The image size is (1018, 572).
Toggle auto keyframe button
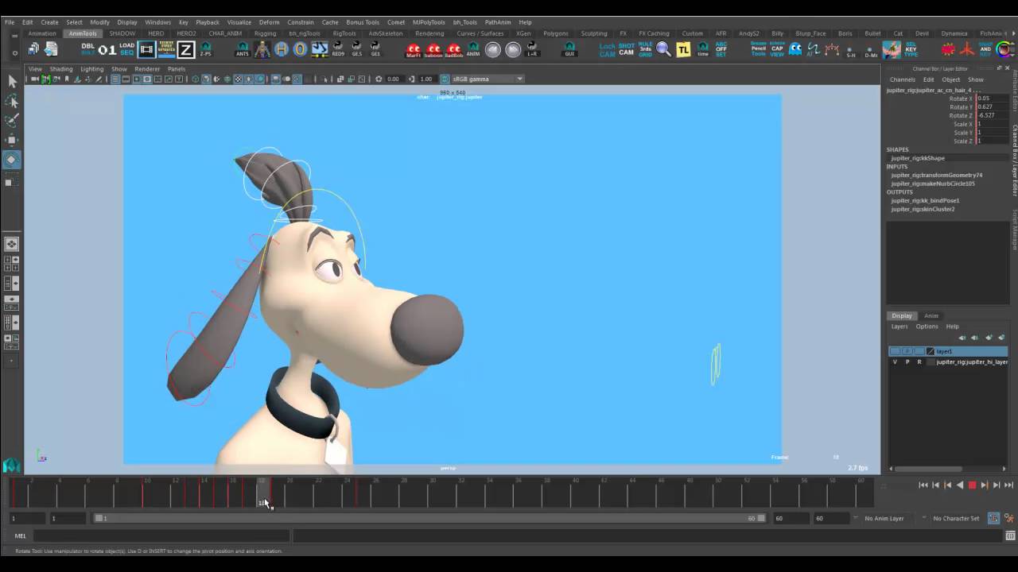pos(994,518)
